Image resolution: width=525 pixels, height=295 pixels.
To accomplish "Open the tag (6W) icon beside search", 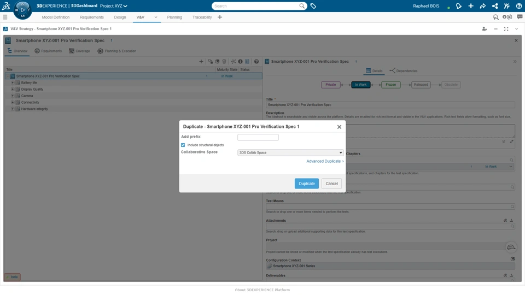I will pos(313,6).
